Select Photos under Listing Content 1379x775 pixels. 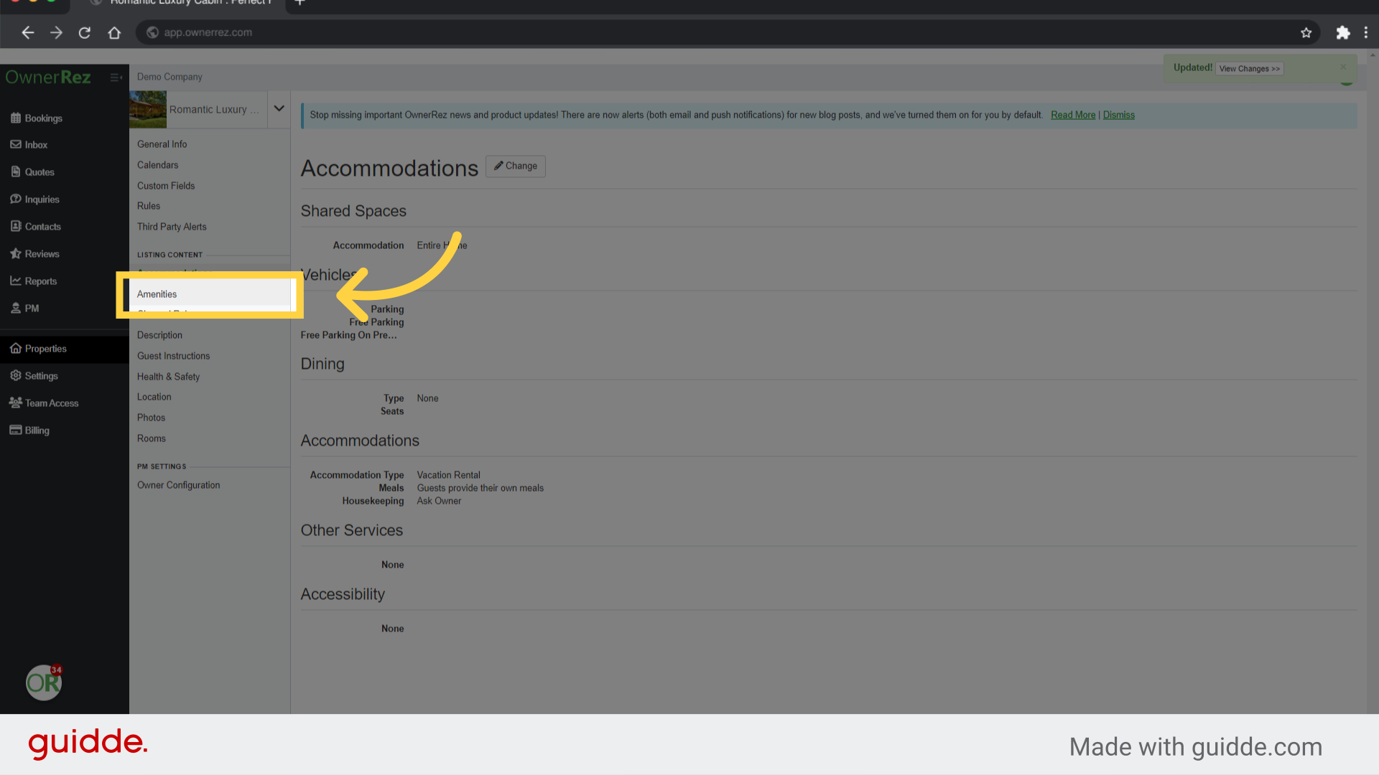click(151, 417)
